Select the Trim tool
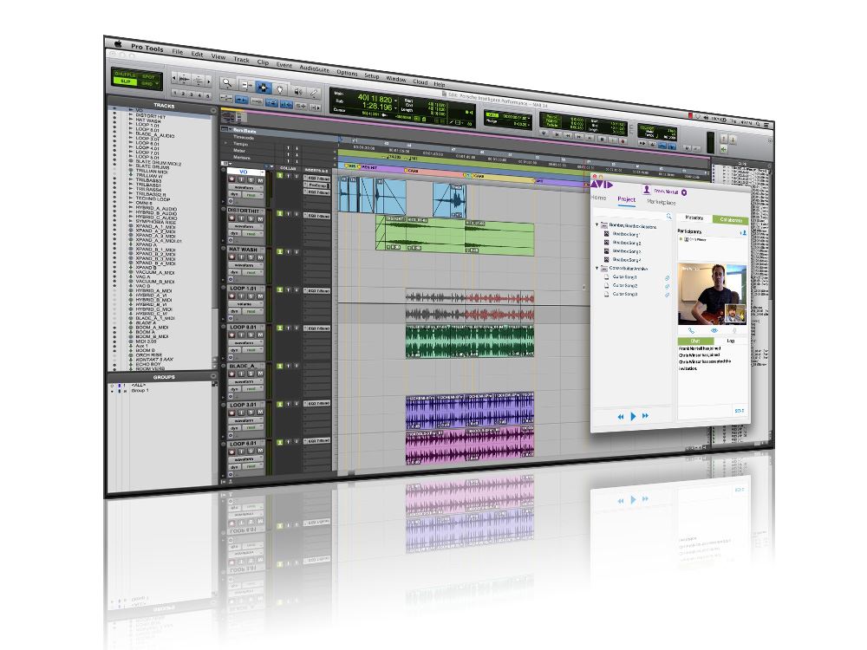Viewport: 867px width, 650px height. (246, 85)
